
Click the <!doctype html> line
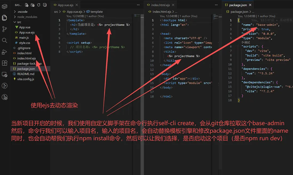(x=173, y=20)
